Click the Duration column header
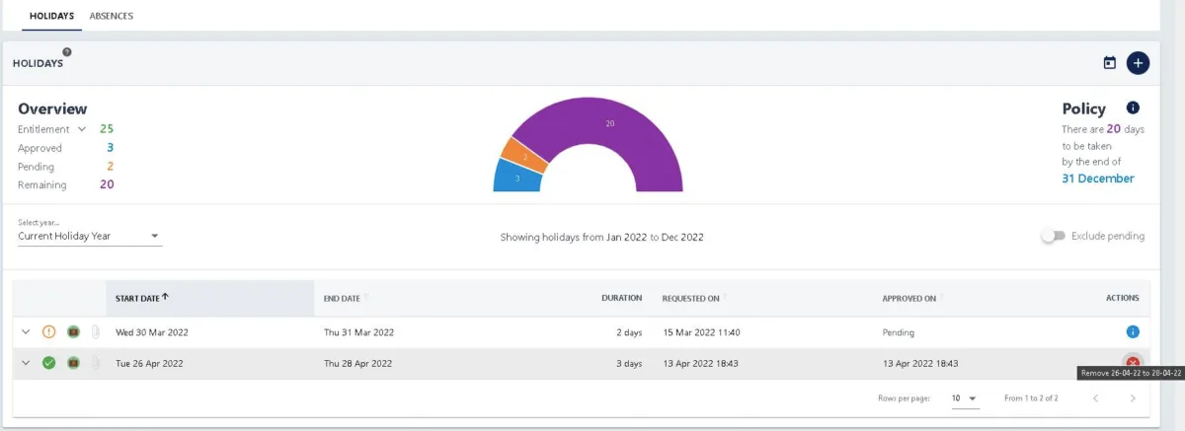The height and width of the screenshot is (431, 1185). coord(621,298)
